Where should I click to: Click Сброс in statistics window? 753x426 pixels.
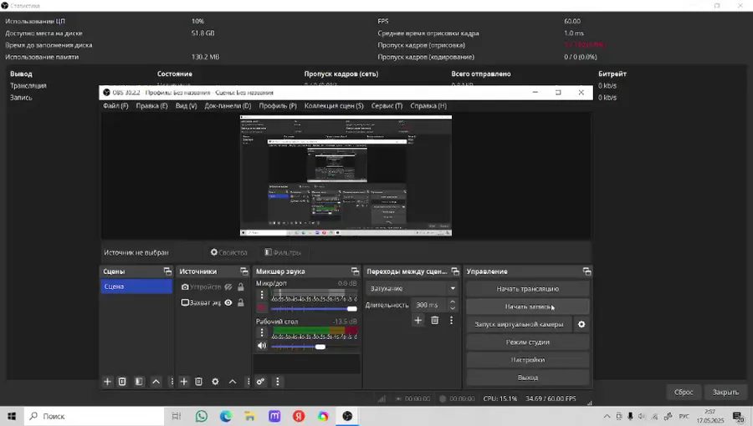click(684, 392)
